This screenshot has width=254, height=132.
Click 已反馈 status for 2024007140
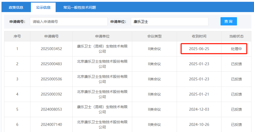click(x=236, y=125)
